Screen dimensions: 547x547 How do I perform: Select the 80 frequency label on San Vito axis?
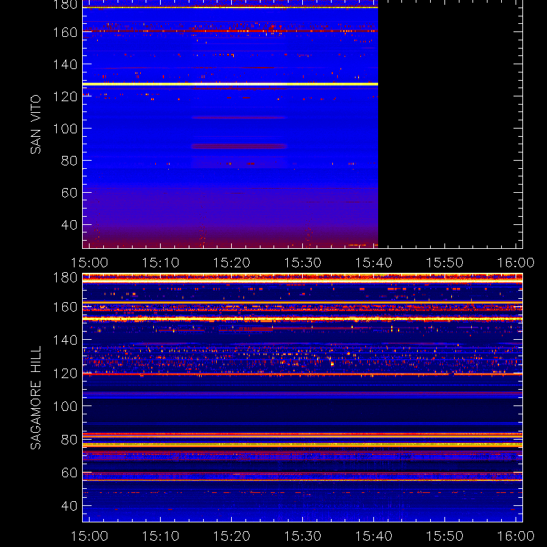pos(69,161)
